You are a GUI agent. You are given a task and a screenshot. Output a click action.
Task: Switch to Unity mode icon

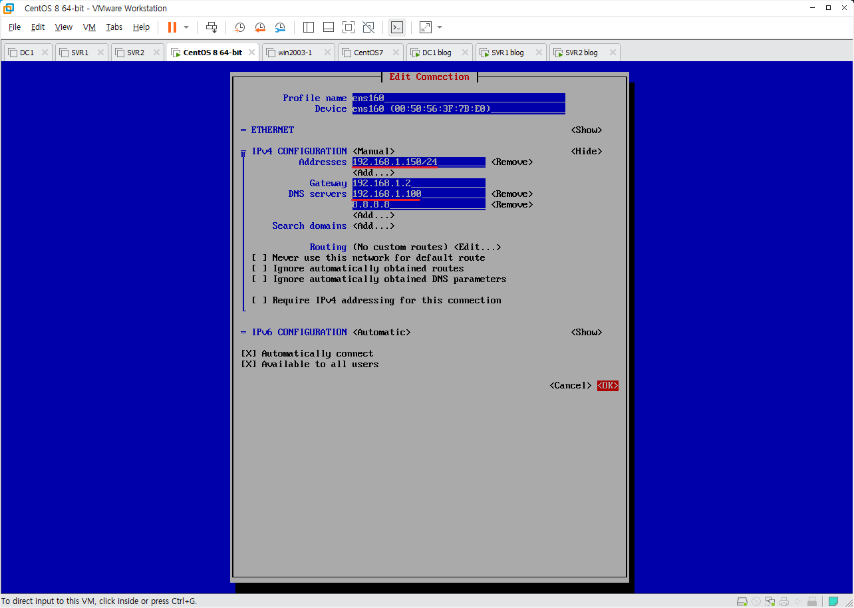[x=368, y=27]
